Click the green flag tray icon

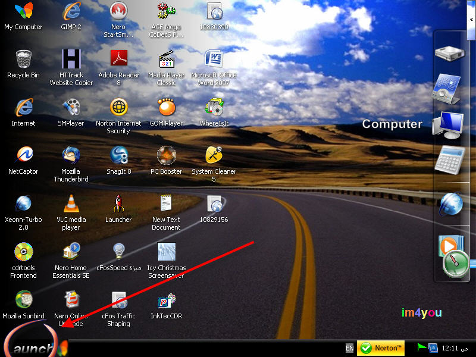[421, 347]
